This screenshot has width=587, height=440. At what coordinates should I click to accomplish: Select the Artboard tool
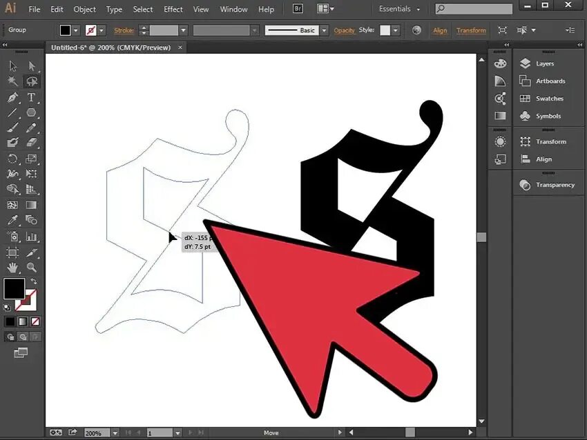click(x=12, y=252)
